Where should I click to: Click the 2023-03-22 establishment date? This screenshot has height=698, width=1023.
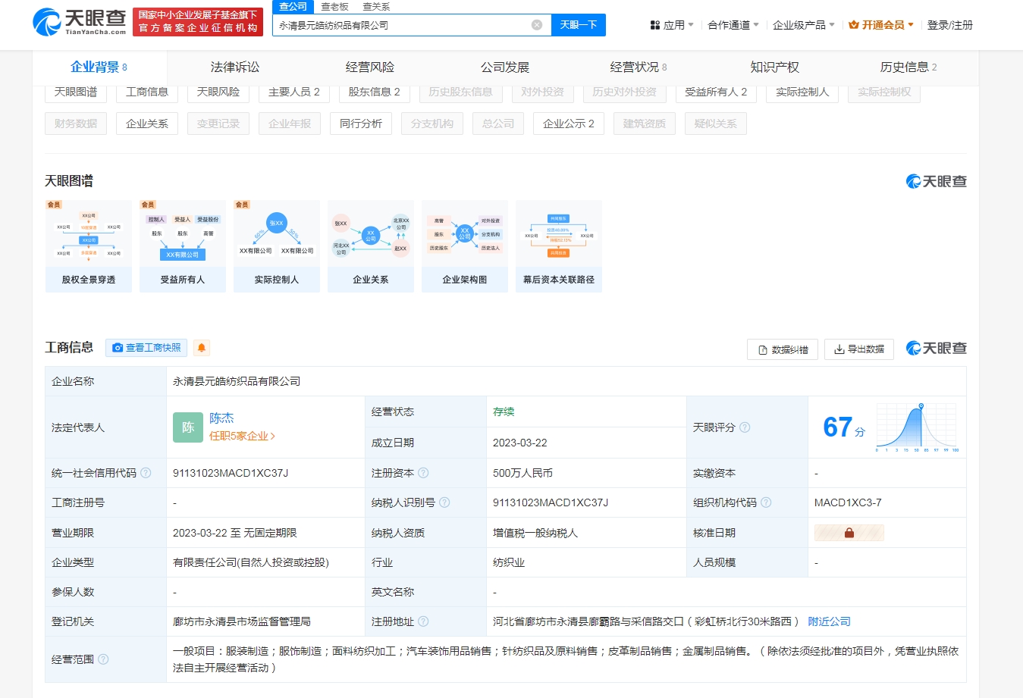pyautogui.click(x=520, y=443)
